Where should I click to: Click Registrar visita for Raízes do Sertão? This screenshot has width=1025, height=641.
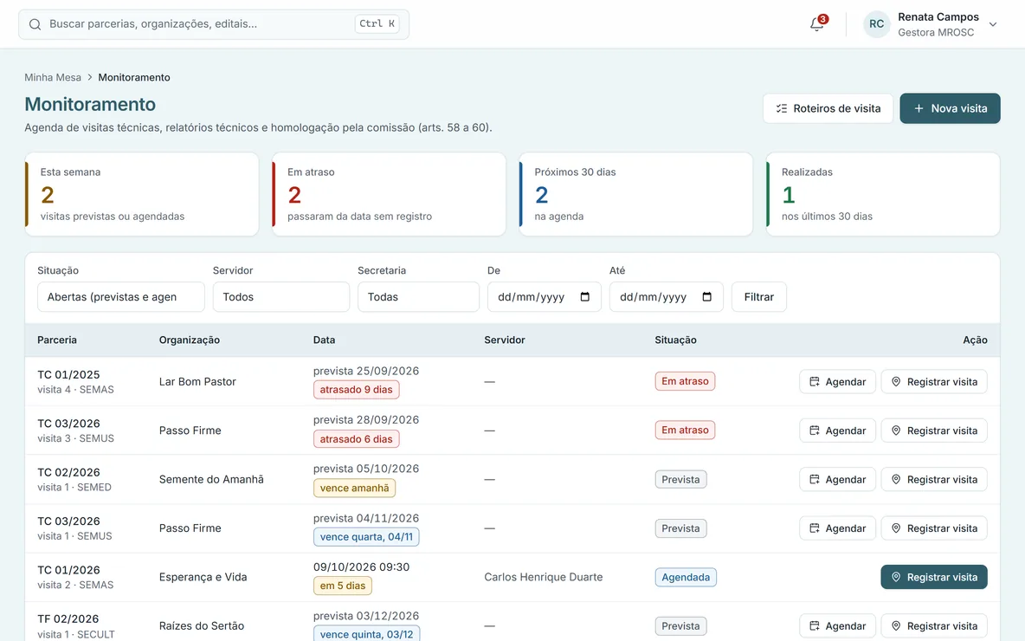934,626
